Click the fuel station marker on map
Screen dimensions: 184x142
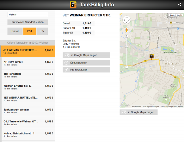[152, 57]
